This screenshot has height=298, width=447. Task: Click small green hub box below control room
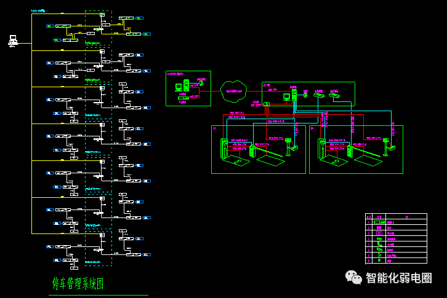(x=267, y=104)
